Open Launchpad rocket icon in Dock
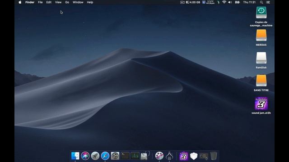 coord(95,156)
